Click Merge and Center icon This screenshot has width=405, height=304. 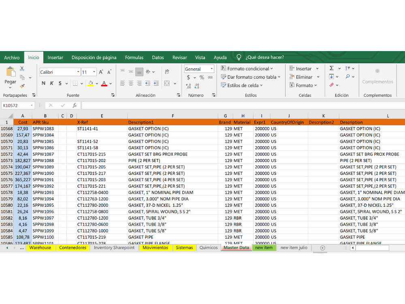(167, 83)
